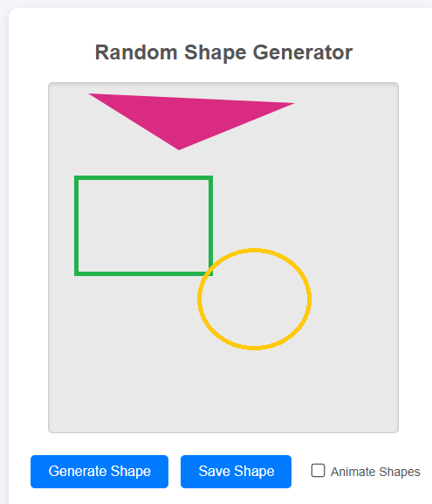Click where green rectangle and yellow ellipse overlap

(209, 270)
